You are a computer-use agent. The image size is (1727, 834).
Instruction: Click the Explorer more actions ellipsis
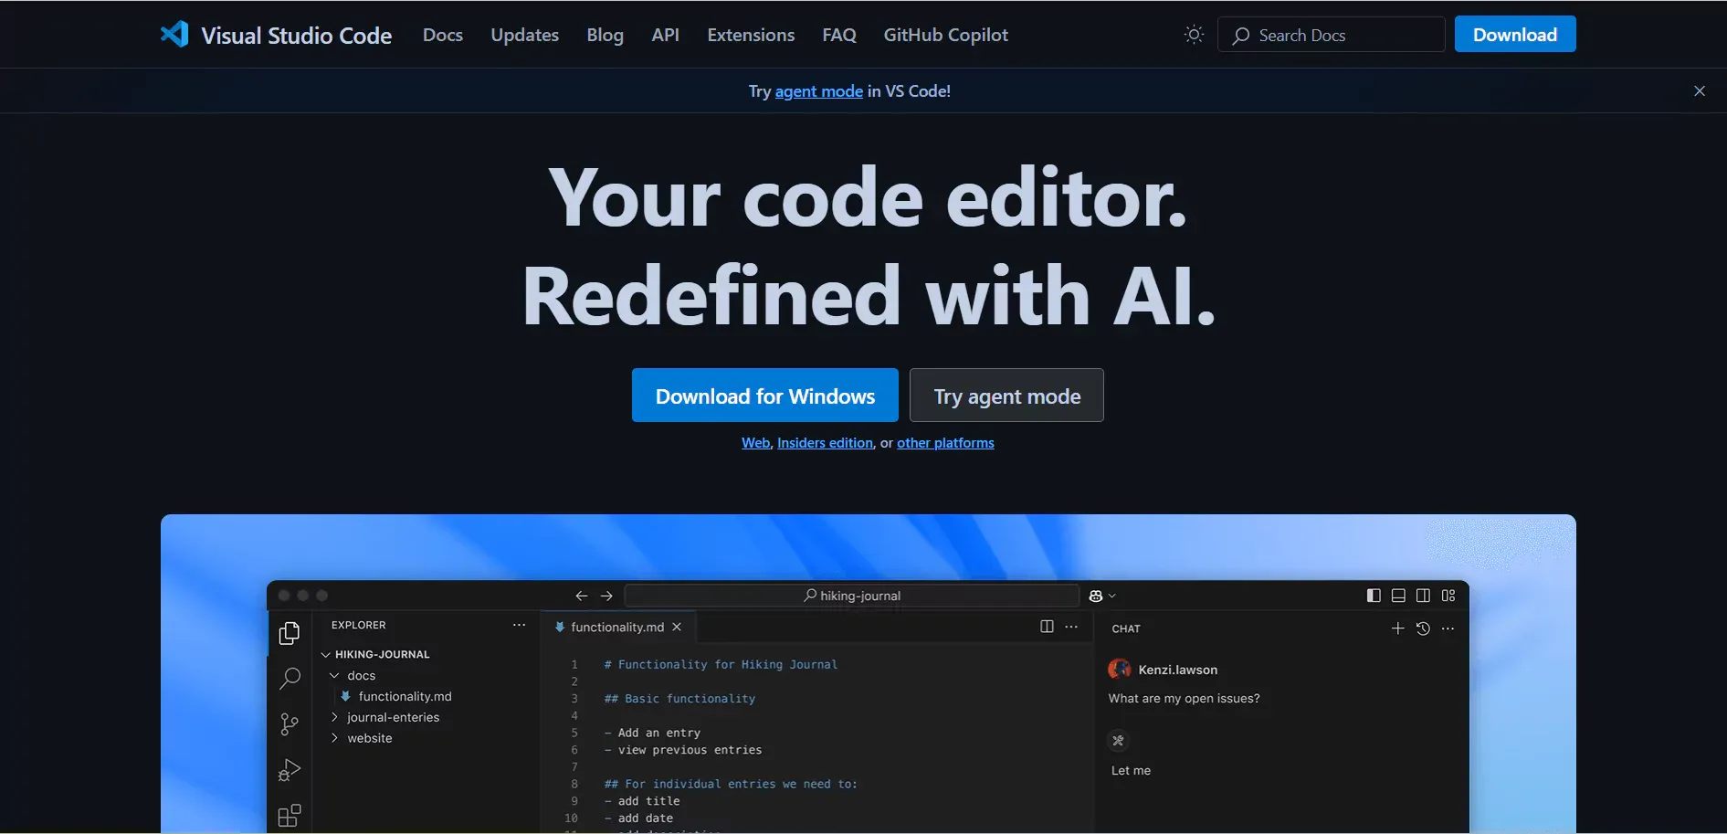click(519, 625)
